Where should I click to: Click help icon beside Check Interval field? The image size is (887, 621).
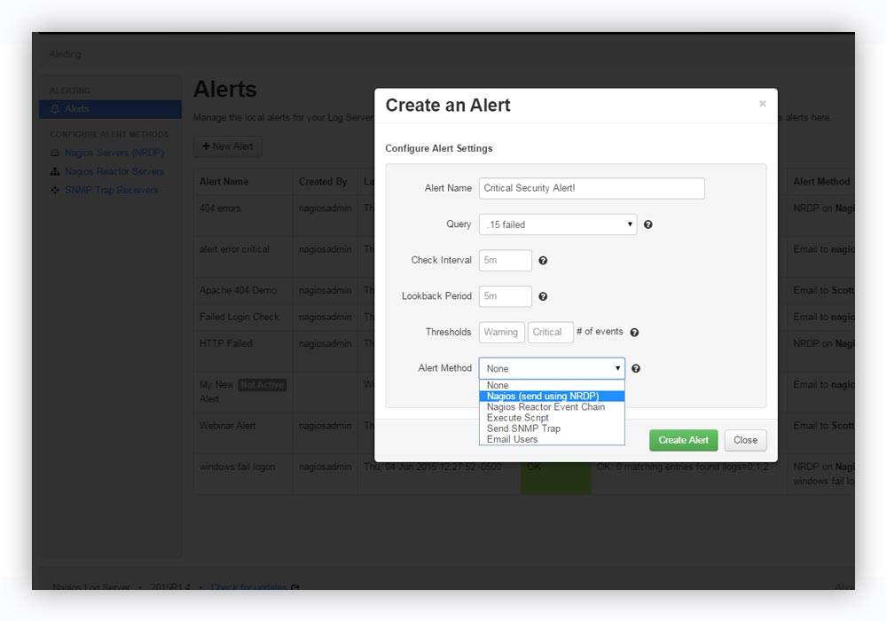[x=543, y=261]
